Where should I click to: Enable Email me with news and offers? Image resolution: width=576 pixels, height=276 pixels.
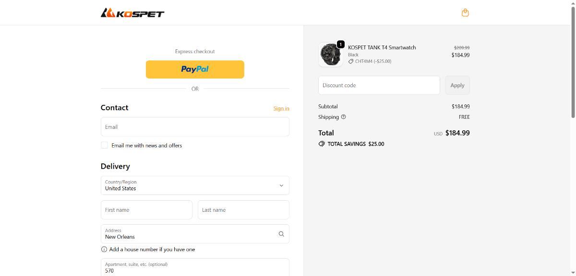[x=104, y=145]
